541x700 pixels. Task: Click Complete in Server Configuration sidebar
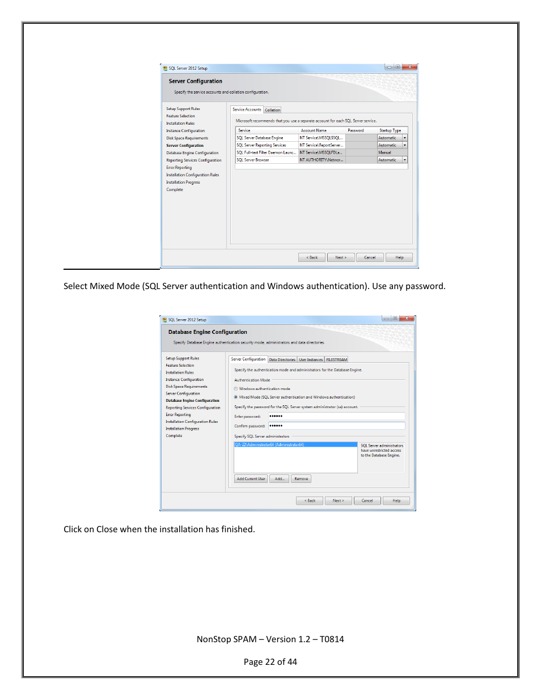click(175, 190)
